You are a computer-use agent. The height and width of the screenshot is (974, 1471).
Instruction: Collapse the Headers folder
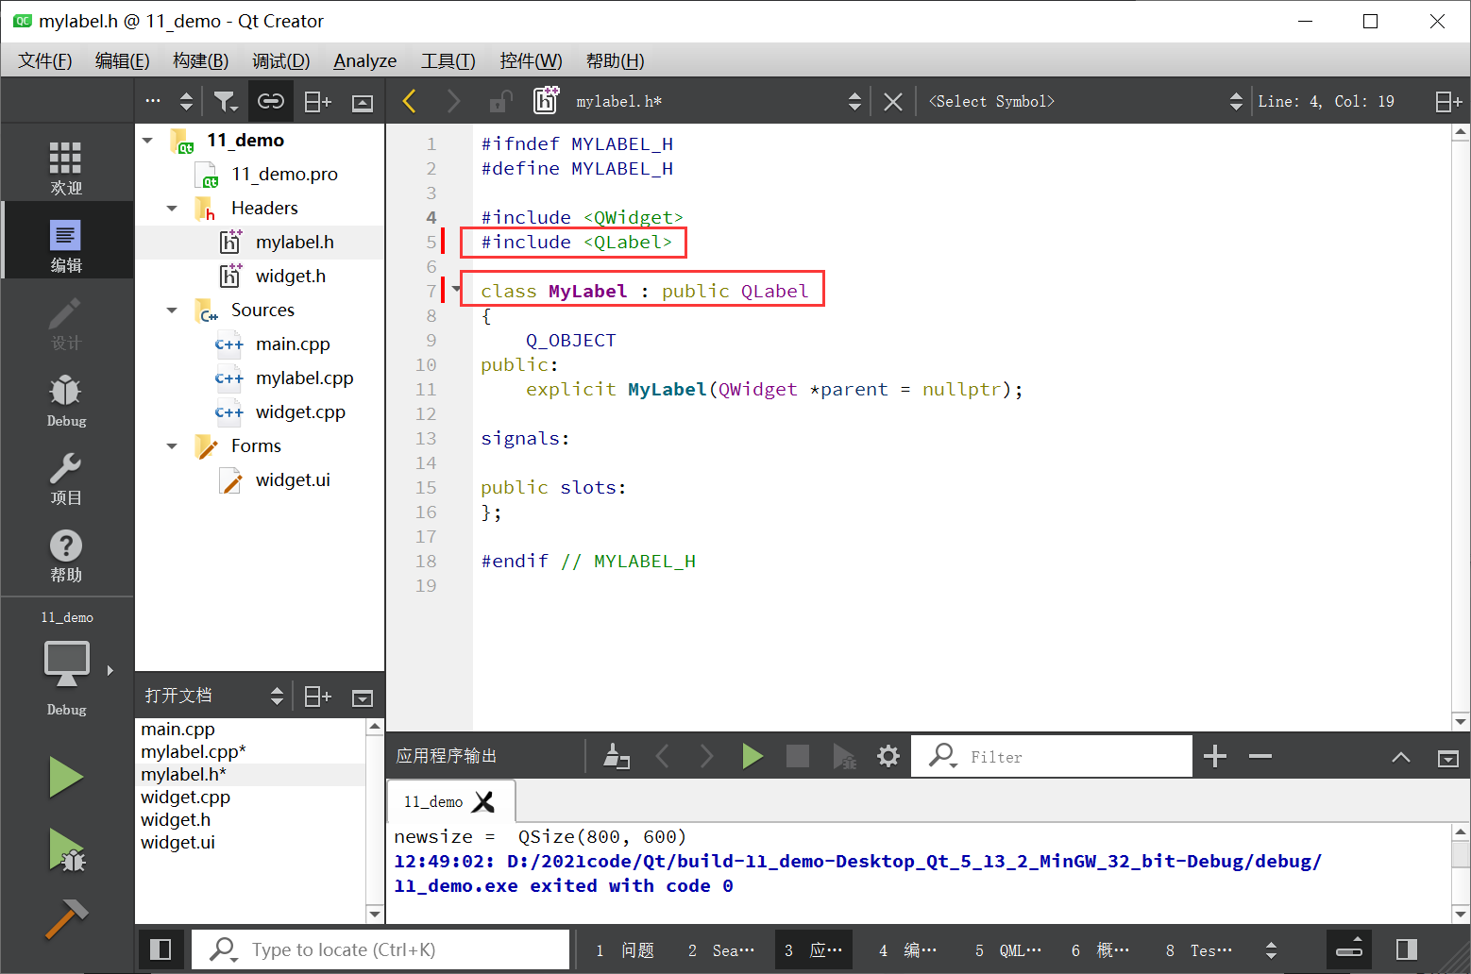coord(172,208)
